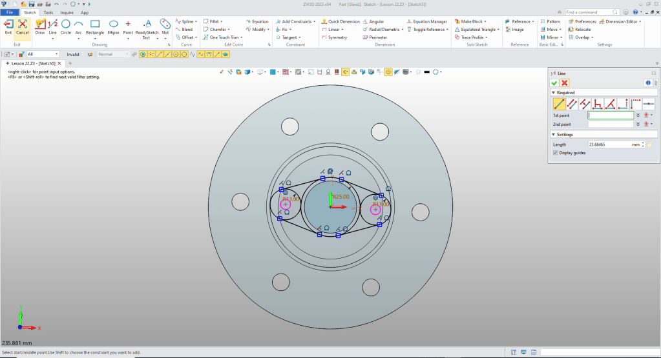
Task: Cancel the Line command with red X
Action: pyautogui.click(x=565, y=83)
